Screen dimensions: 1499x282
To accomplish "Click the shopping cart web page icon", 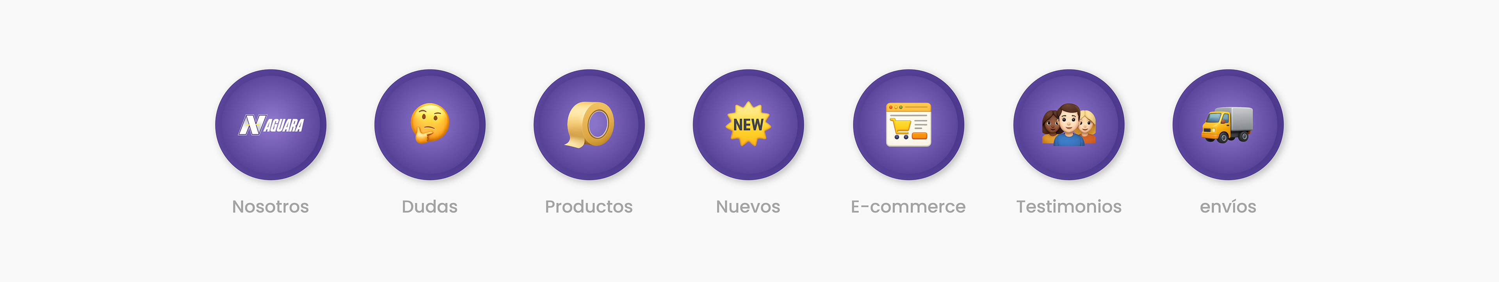I will tap(908, 125).
